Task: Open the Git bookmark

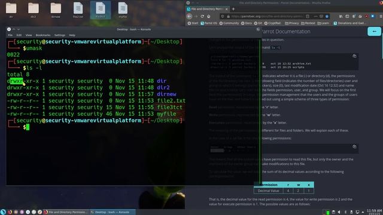Action: point(258,23)
